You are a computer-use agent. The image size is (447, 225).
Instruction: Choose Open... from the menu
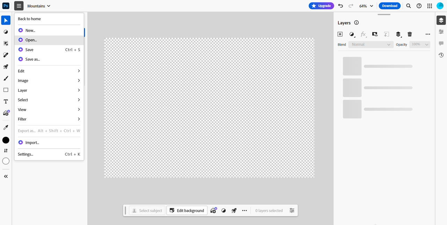(x=49, y=40)
